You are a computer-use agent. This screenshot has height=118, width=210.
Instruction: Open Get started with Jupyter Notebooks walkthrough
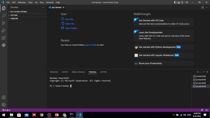pos(163,55)
